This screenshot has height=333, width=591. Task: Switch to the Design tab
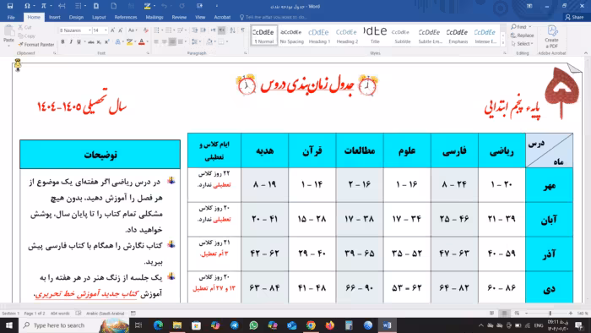coord(76,18)
